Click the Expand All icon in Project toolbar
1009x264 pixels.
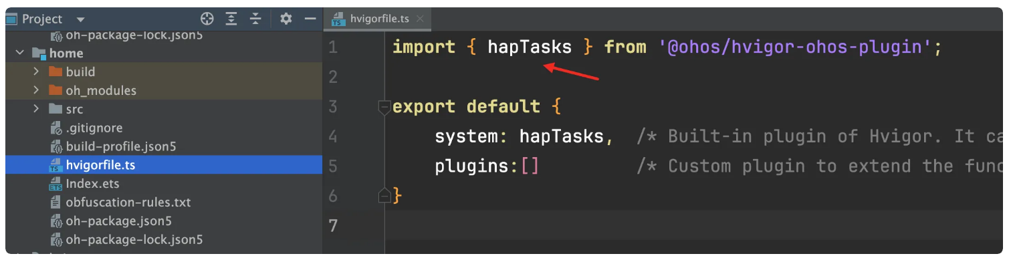click(x=231, y=19)
